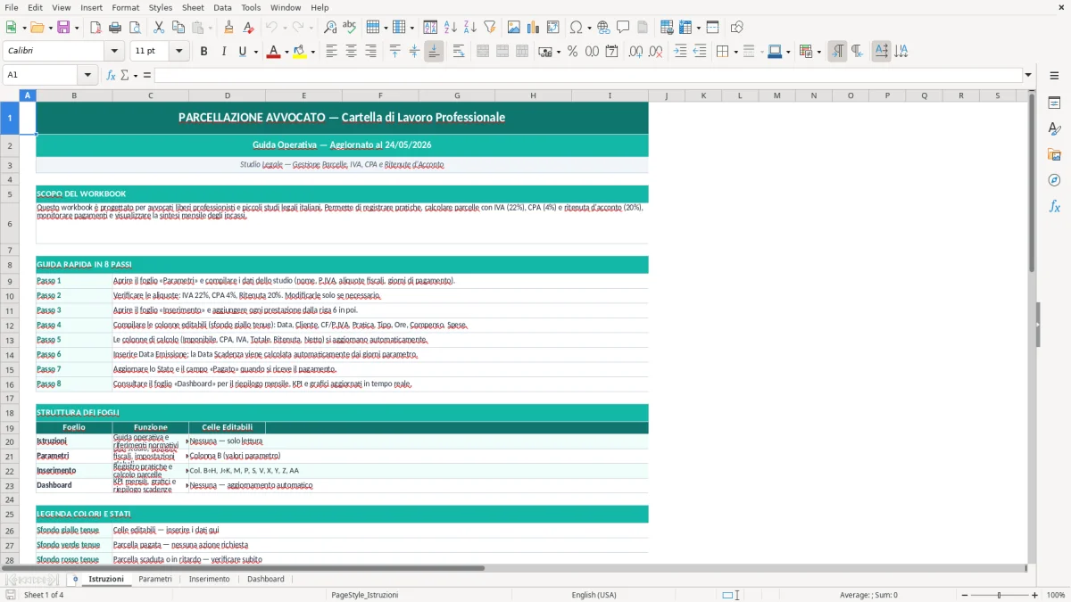Toggle Align Left
Image resolution: width=1071 pixels, height=602 pixels.
(x=332, y=52)
